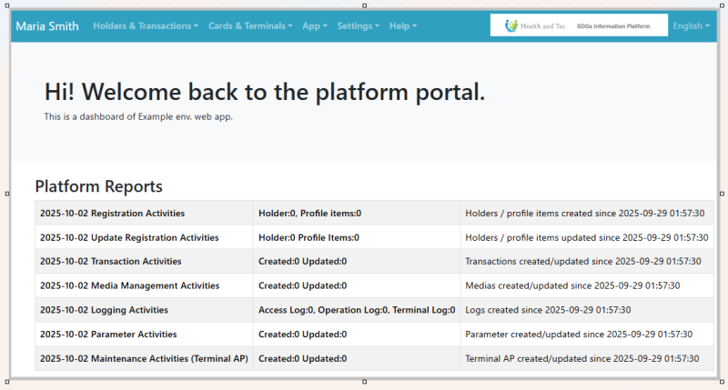Click the Media Management Activities entry
Screen dimensions: 728x390
129,285
